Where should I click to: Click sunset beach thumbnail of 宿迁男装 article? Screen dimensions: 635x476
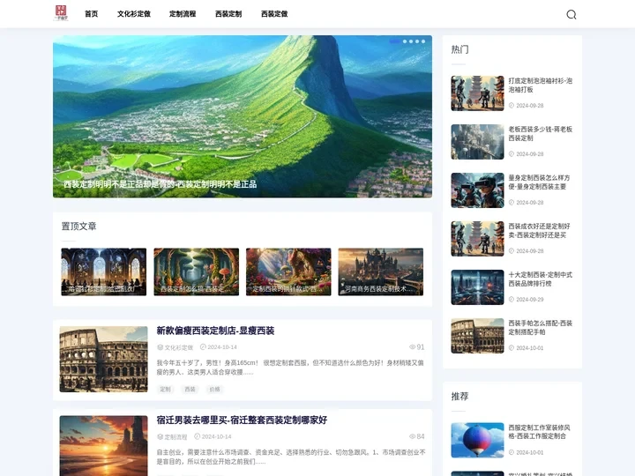[x=103, y=446]
